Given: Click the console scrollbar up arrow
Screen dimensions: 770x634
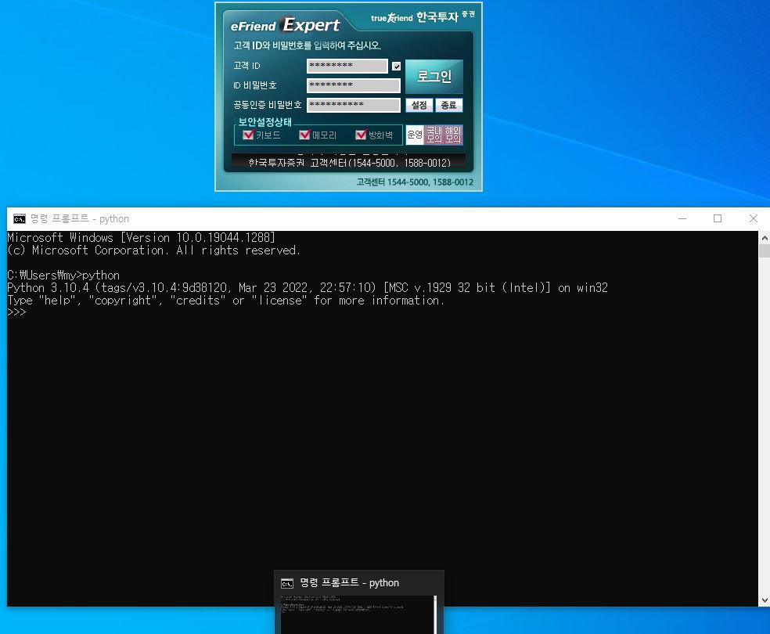Looking at the screenshot, I should tap(764, 238).
